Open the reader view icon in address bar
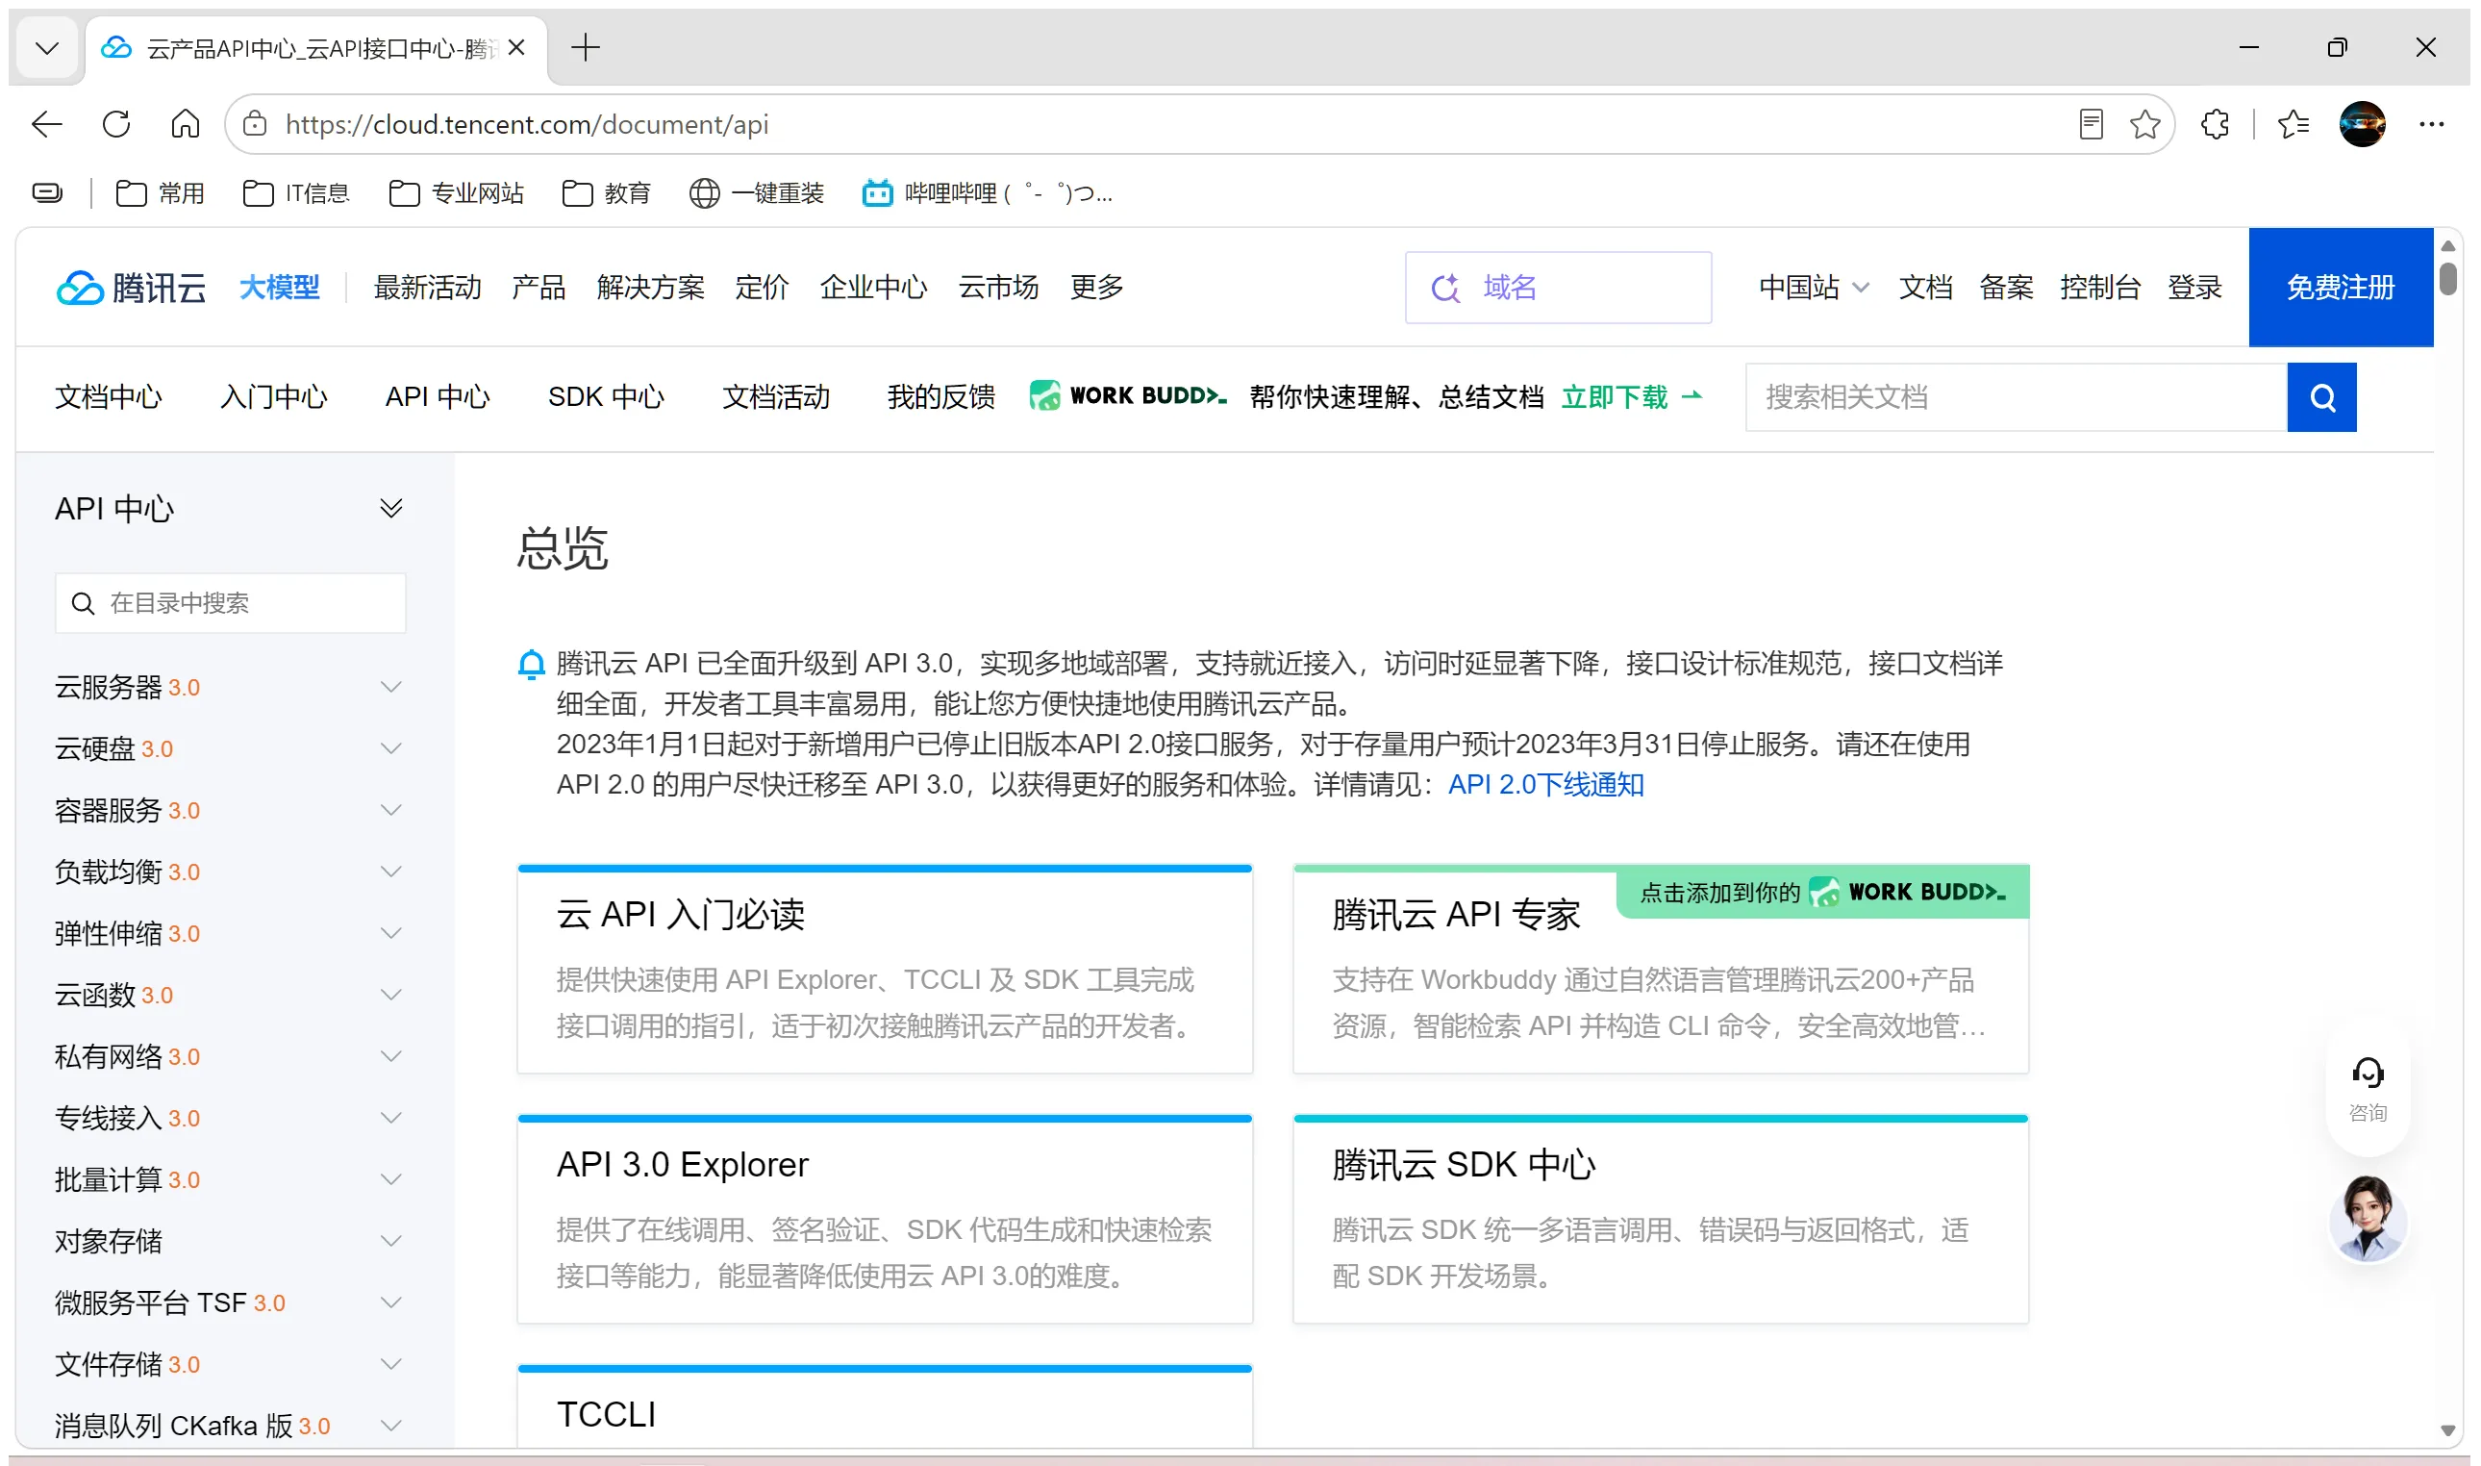The image size is (2481, 1466). point(2090,124)
